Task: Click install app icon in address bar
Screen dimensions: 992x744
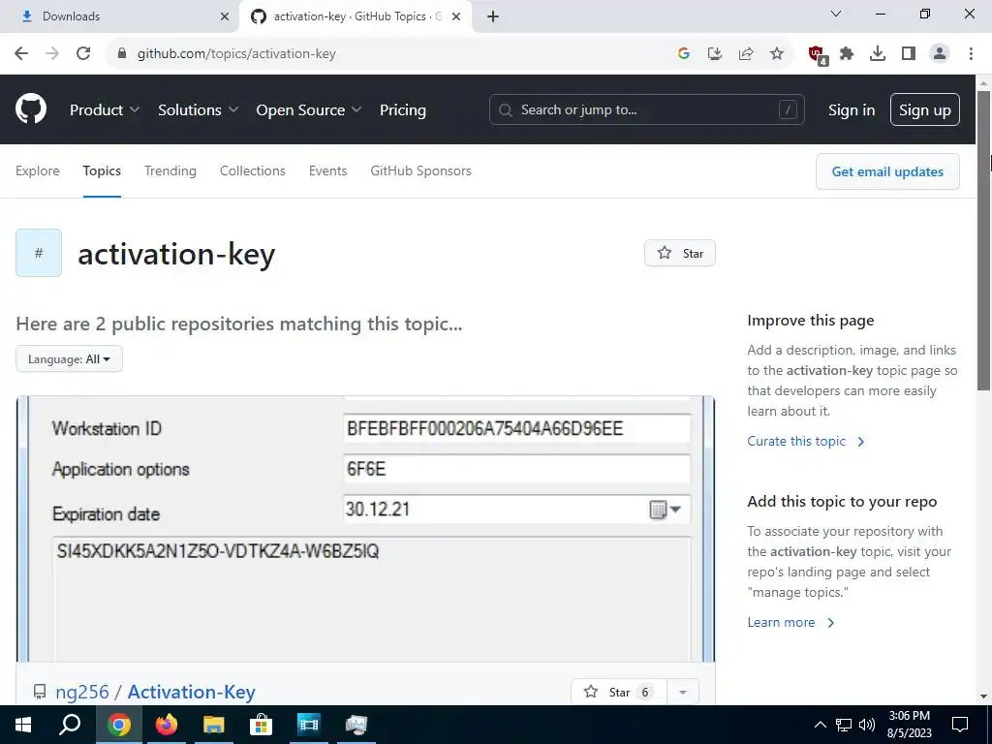Action: coord(715,54)
